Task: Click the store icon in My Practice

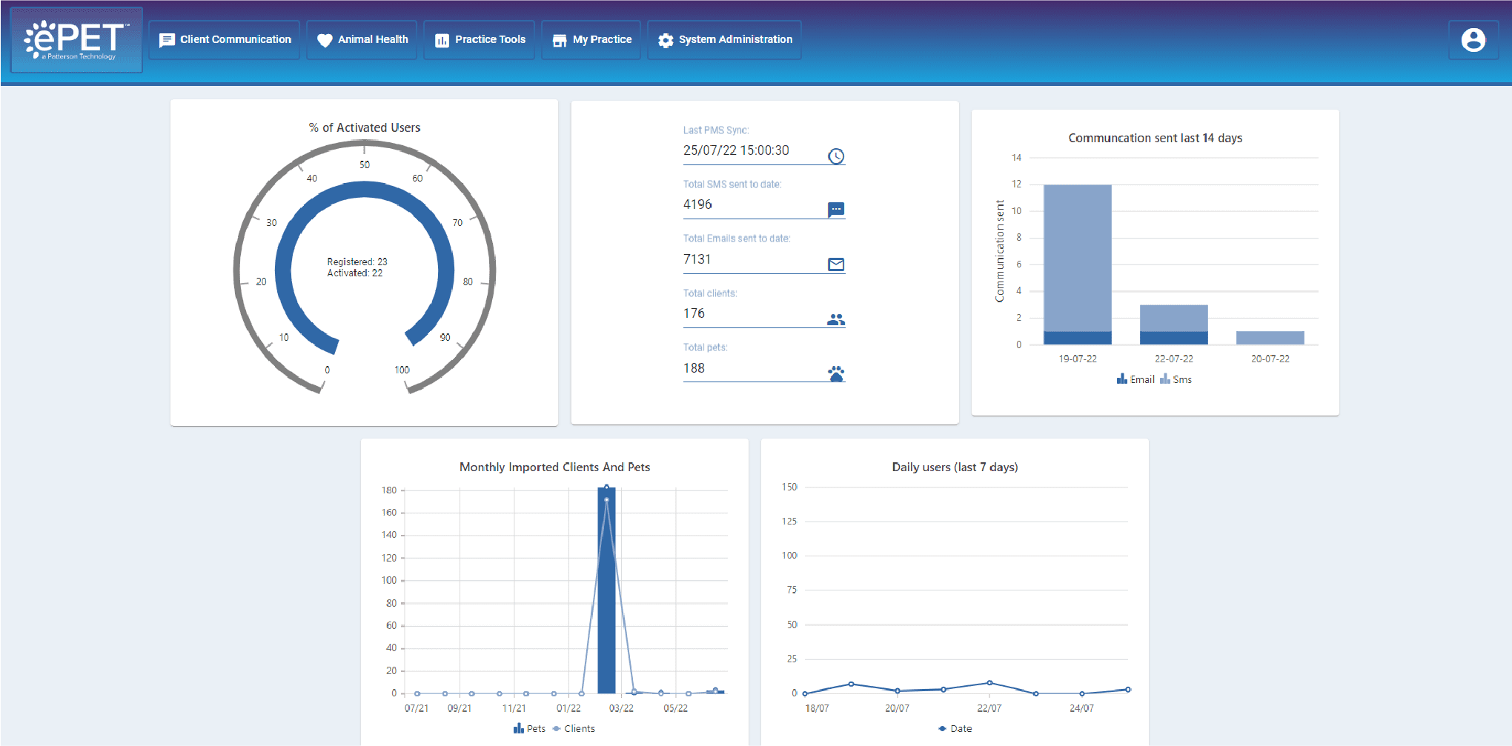Action: point(560,40)
